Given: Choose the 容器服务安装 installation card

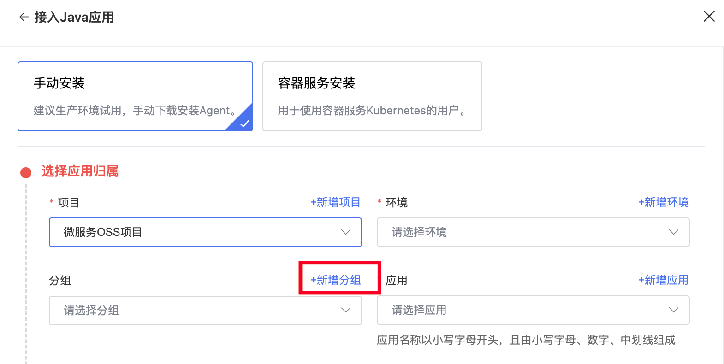Looking at the screenshot, I should 372,96.
